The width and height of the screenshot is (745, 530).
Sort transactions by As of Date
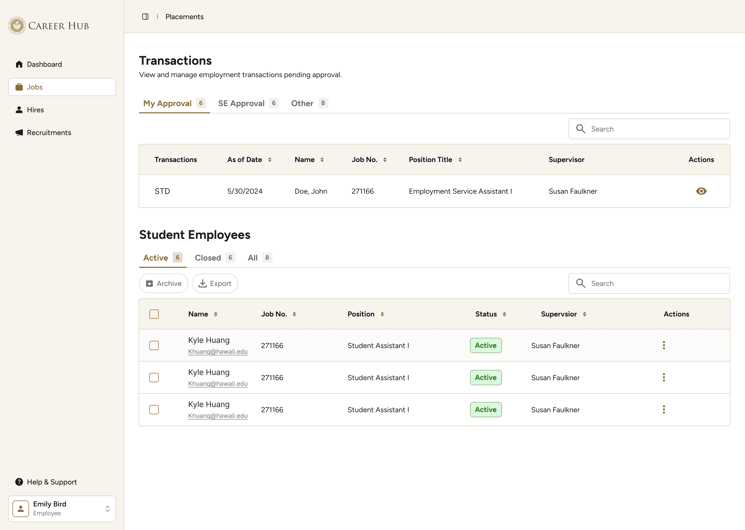tap(270, 160)
